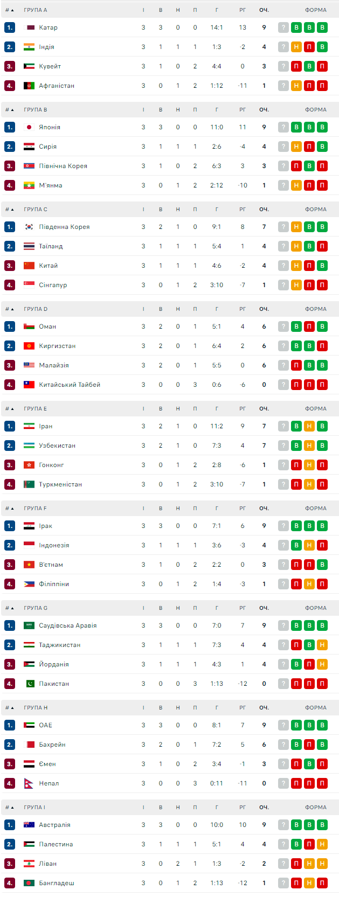Viewport: 339px width, 897px height.
Task: Click the orange Н form badge for Індія
Action: point(296,47)
